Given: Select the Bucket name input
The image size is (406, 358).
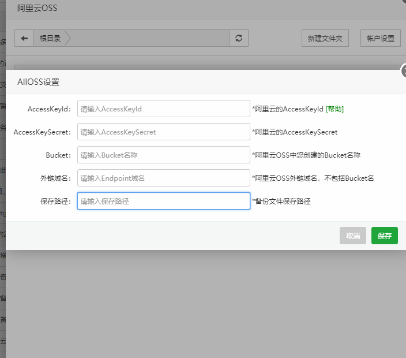Looking at the screenshot, I should 163,155.
